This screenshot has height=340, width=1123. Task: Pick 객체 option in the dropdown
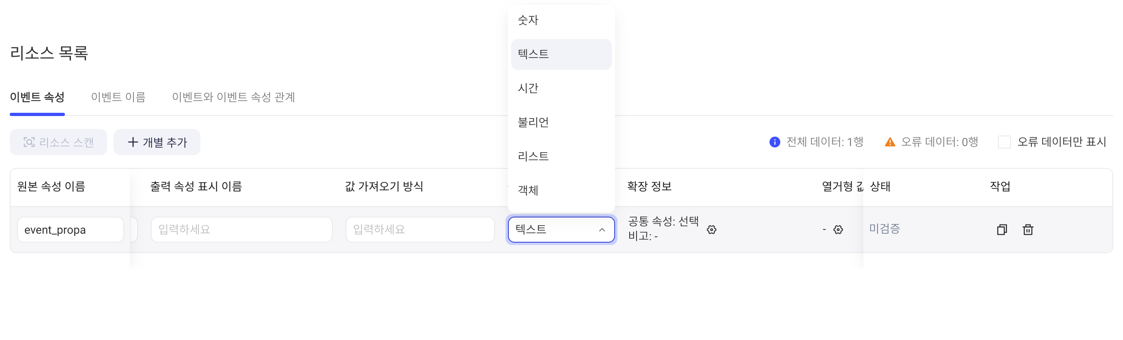561,190
